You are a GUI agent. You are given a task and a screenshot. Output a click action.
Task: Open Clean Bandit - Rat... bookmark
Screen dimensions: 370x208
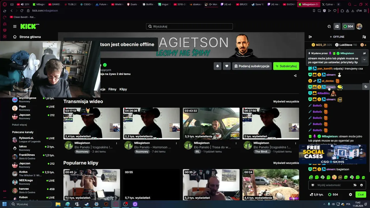click(x=23, y=17)
